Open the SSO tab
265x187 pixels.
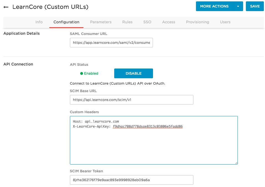tap(147, 22)
